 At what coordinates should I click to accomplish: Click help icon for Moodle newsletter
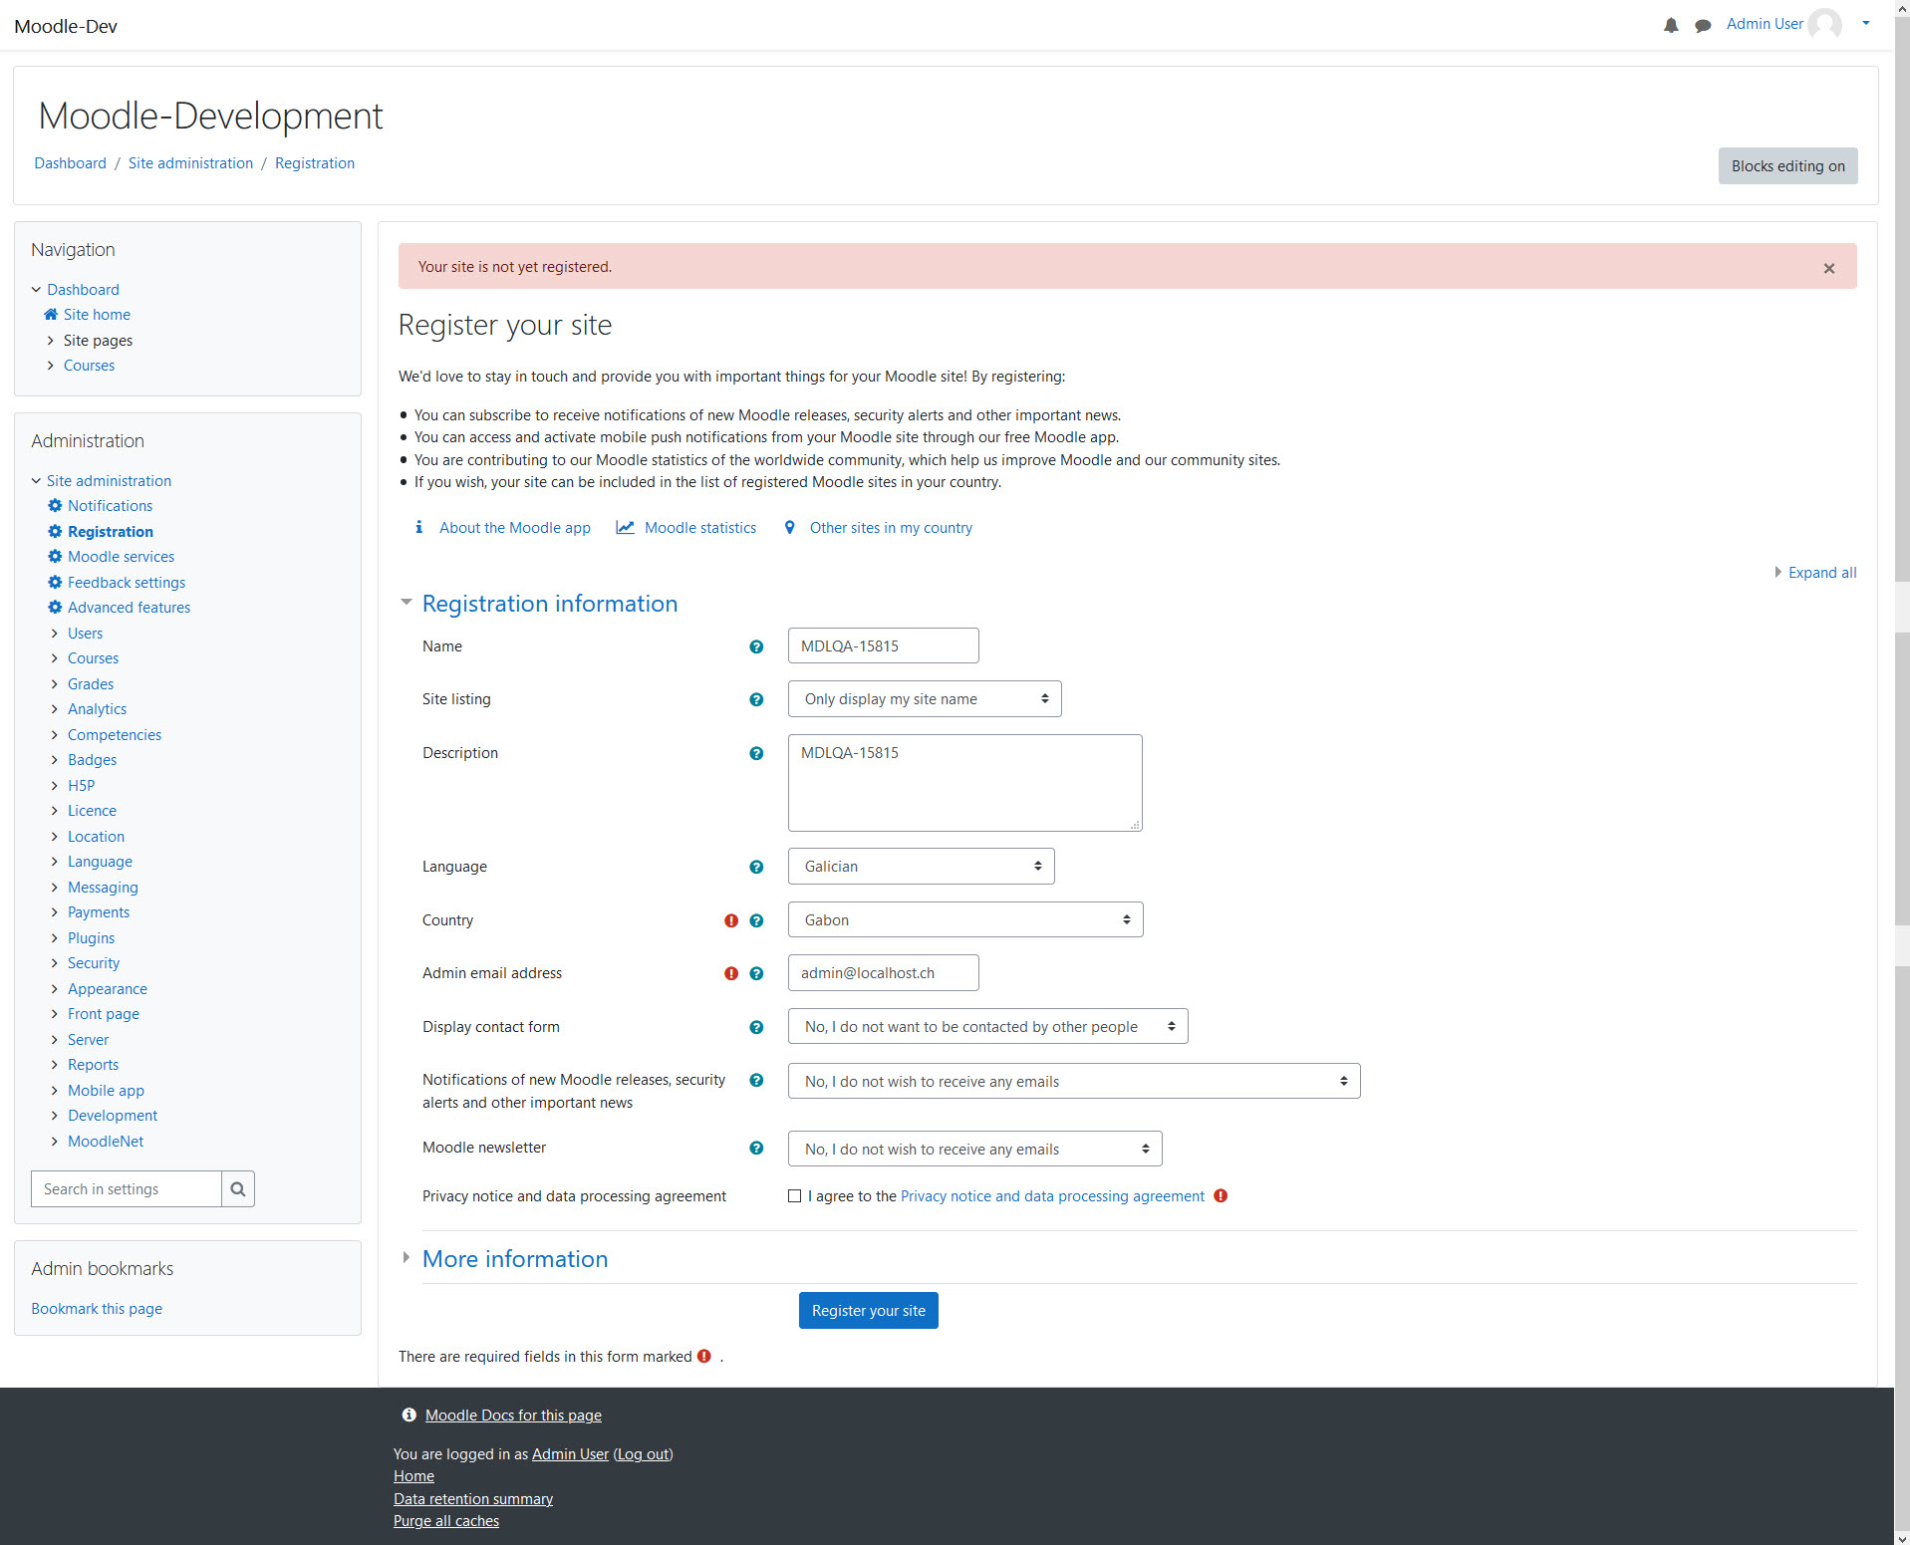756,1148
